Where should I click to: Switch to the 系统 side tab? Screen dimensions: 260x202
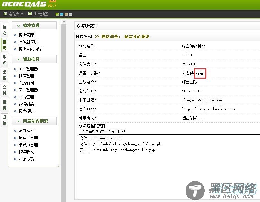[4, 120]
